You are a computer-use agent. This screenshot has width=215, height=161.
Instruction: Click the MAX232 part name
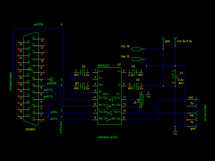tap(103, 65)
